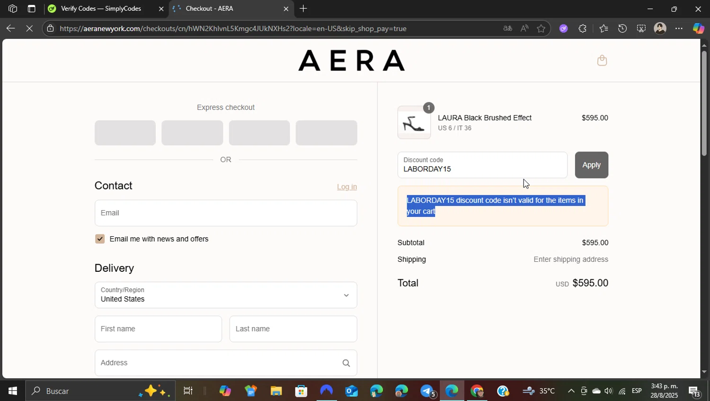Click the First name field
The height and width of the screenshot is (401, 710).
[158, 329]
